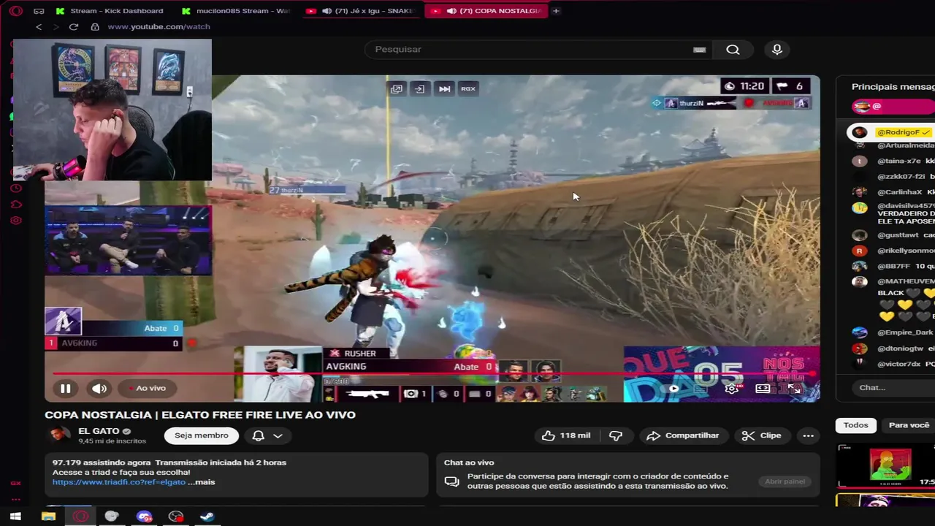
Task: Toggle autoplay switch in player
Action: (674, 389)
